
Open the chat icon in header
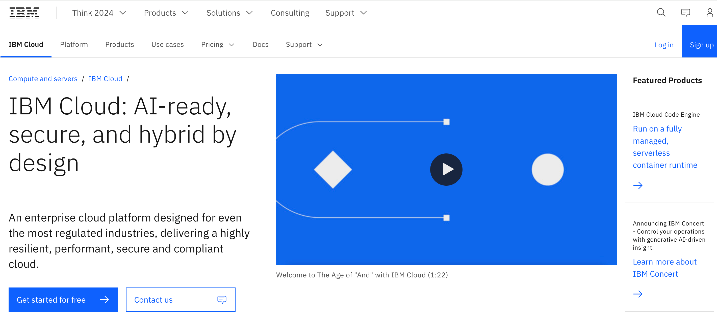(685, 13)
